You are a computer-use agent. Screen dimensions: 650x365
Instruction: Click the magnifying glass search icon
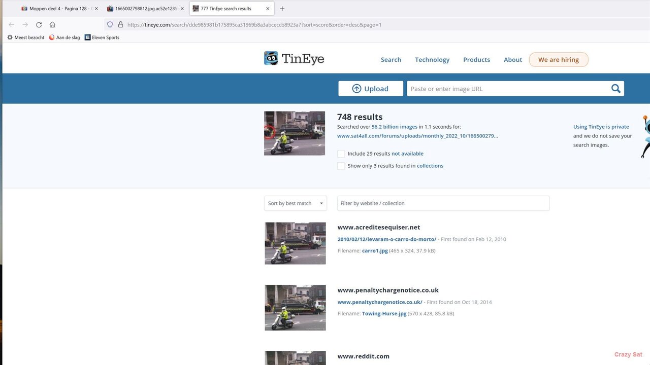615,88
